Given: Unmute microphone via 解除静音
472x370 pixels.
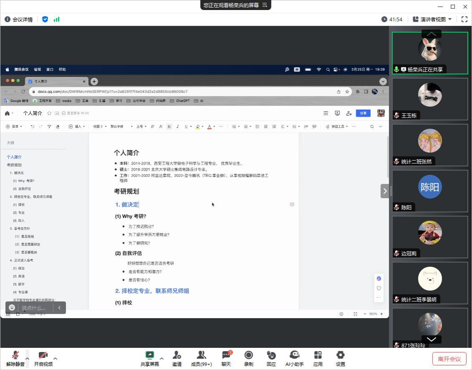Looking at the screenshot, I should [15, 358].
